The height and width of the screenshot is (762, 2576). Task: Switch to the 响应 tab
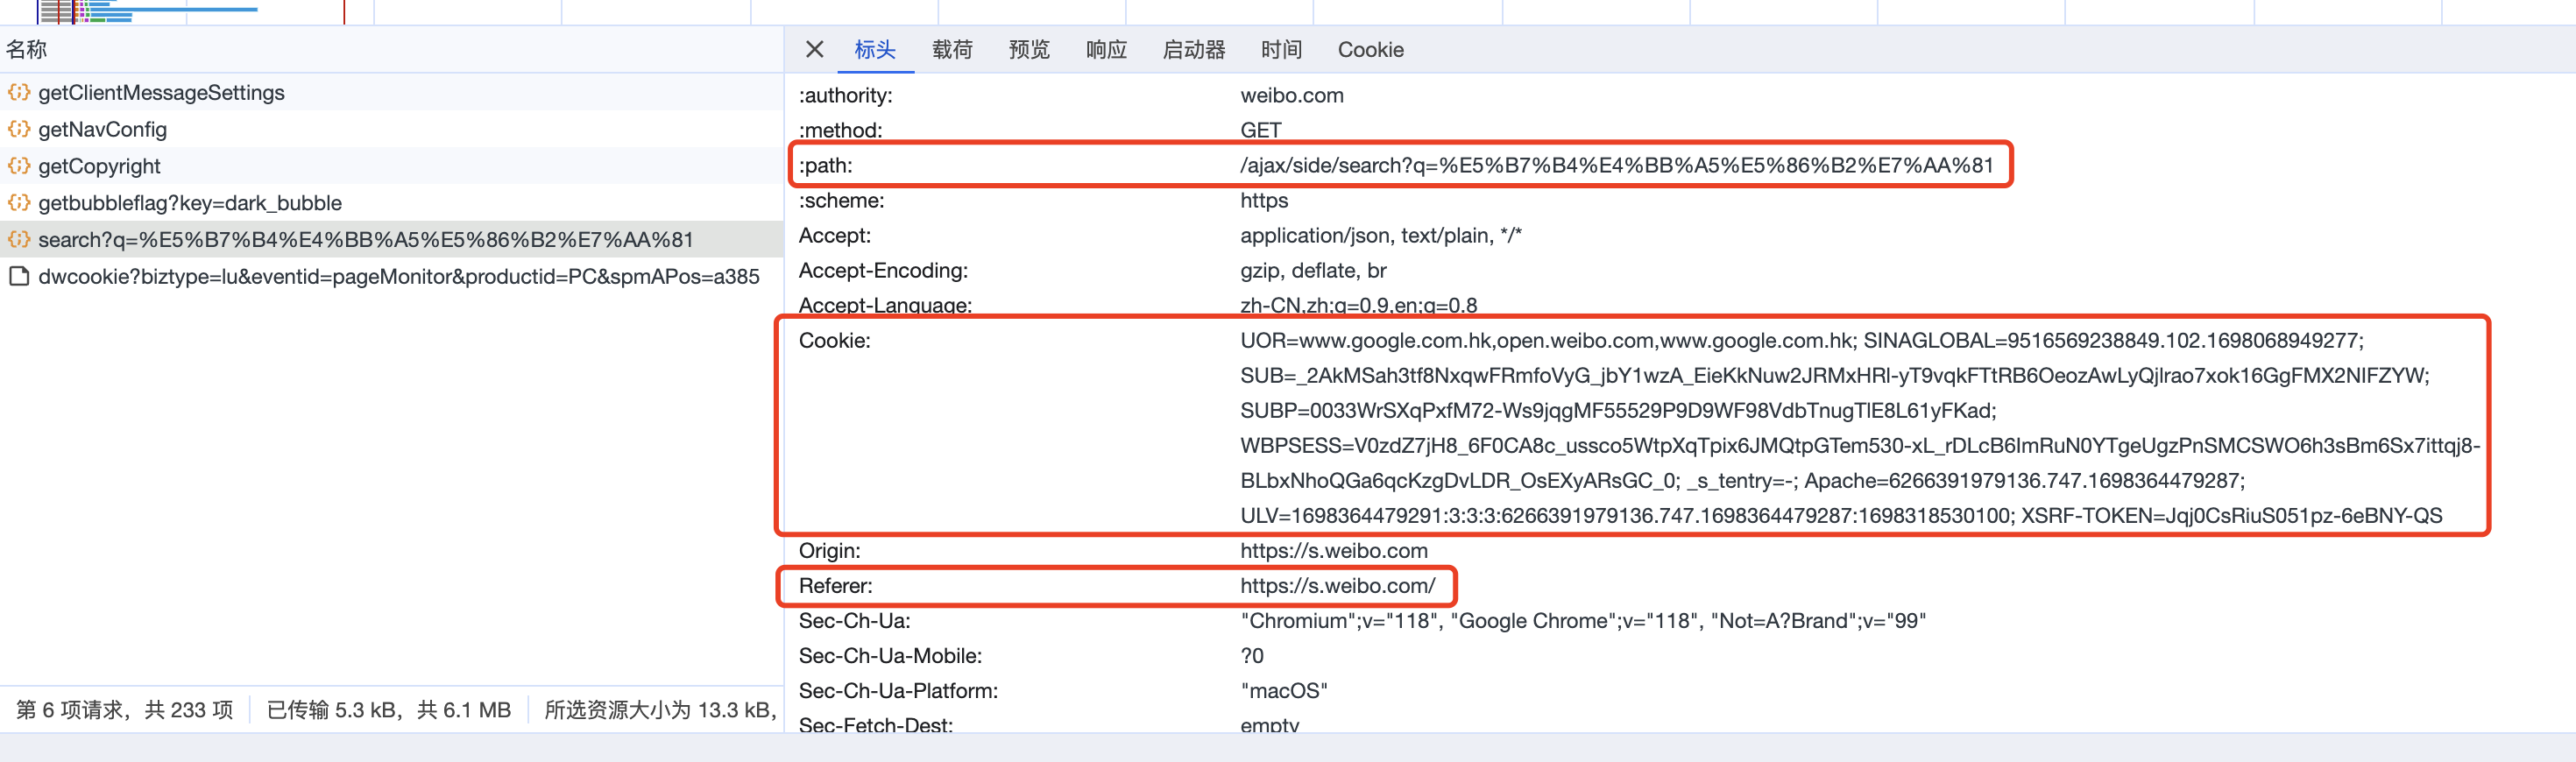[x=1105, y=50]
